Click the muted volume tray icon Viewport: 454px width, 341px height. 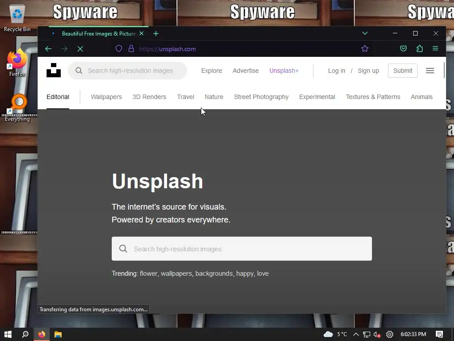(x=377, y=334)
